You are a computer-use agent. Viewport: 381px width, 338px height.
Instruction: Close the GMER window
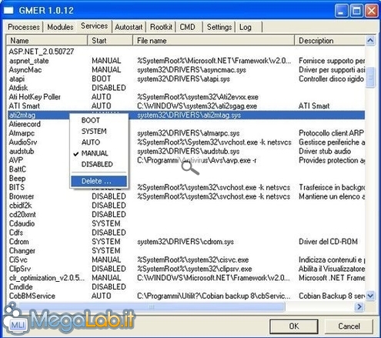coord(371,11)
